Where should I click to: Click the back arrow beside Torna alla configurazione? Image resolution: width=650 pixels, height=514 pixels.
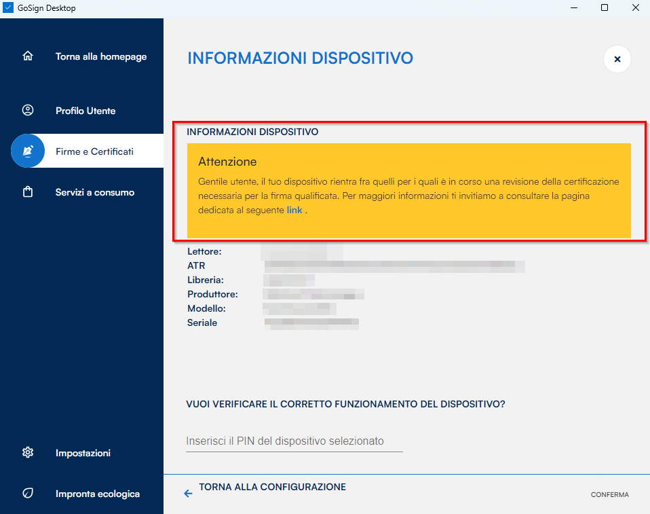[188, 494]
